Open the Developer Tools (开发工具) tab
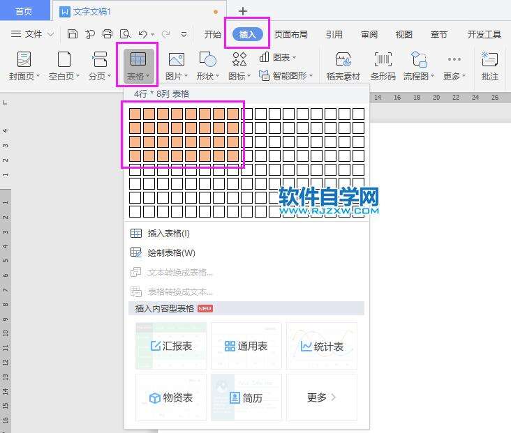511x433 pixels. tap(484, 34)
